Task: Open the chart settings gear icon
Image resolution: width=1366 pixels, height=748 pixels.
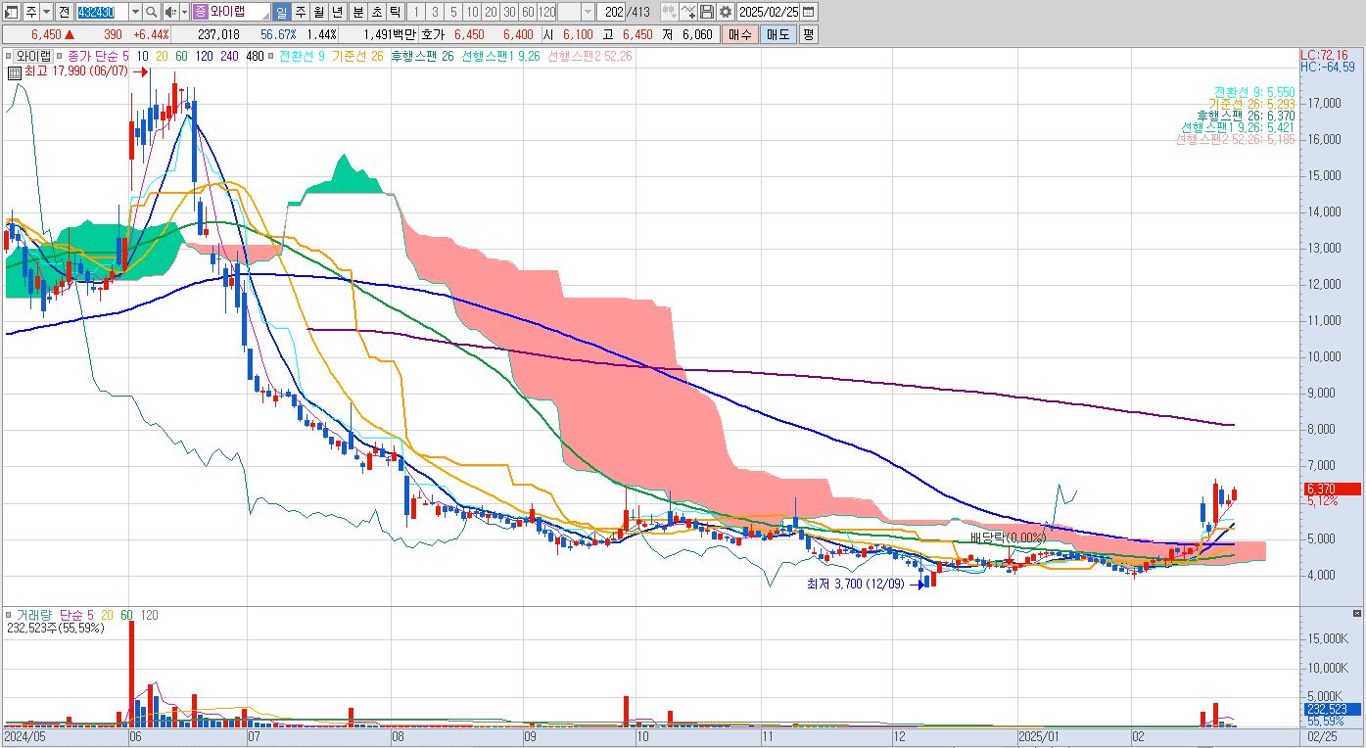Action: pyautogui.click(x=725, y=12)
